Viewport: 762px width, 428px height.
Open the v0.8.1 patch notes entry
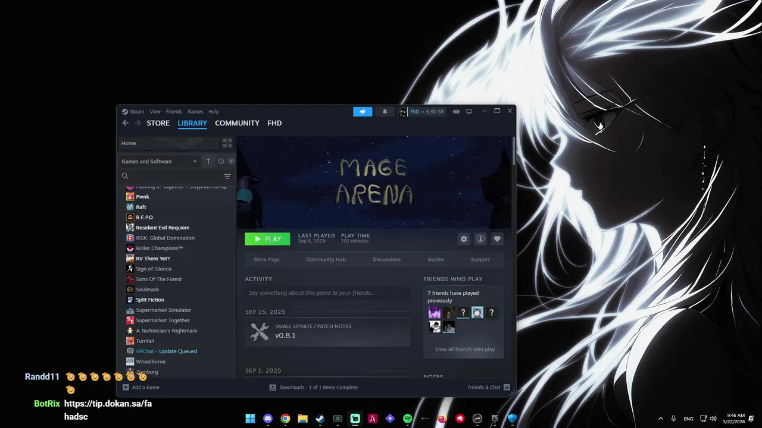pos(327,332)
